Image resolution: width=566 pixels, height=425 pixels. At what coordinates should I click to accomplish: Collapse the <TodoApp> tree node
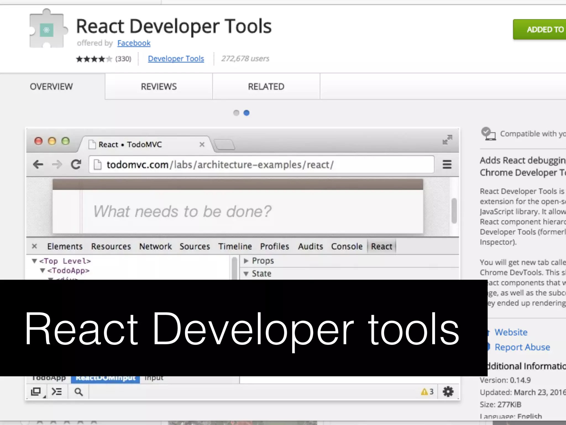43,270
